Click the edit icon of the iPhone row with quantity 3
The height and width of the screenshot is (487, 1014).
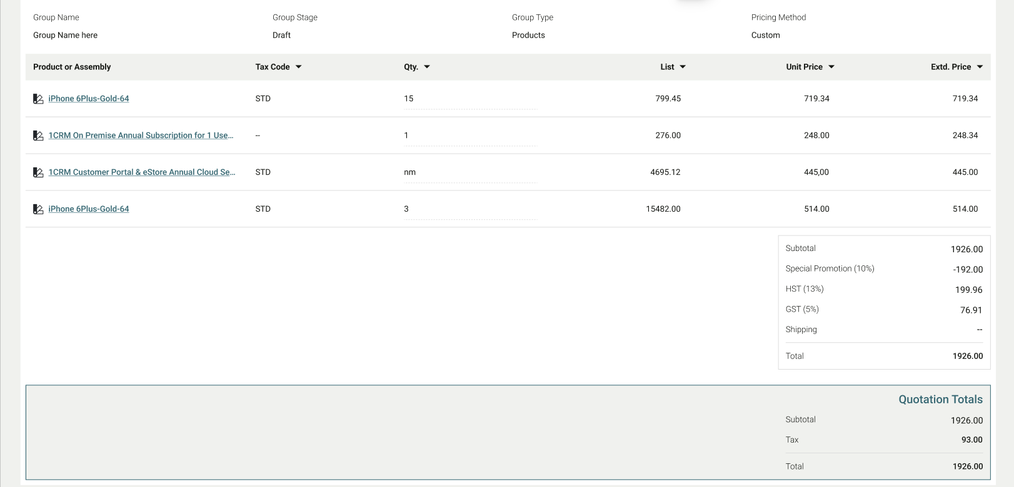(x=38, y=209)
